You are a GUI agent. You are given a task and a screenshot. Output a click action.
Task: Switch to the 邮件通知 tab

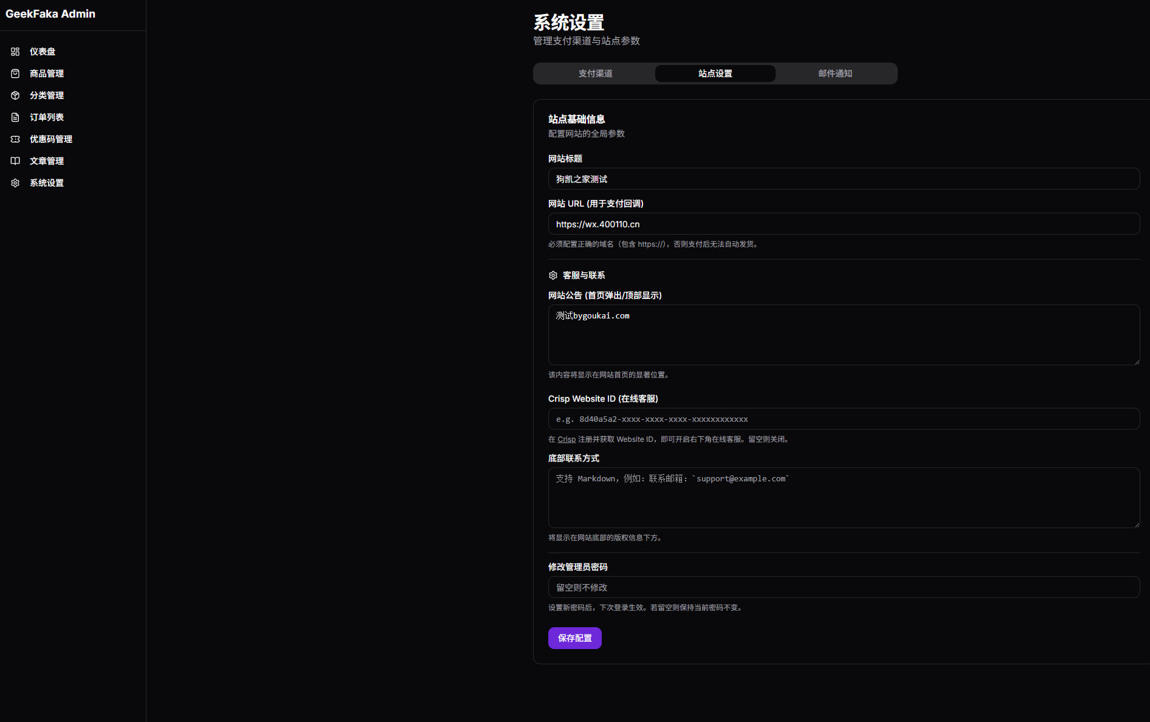pyautogui.click(x=836, y=74)
